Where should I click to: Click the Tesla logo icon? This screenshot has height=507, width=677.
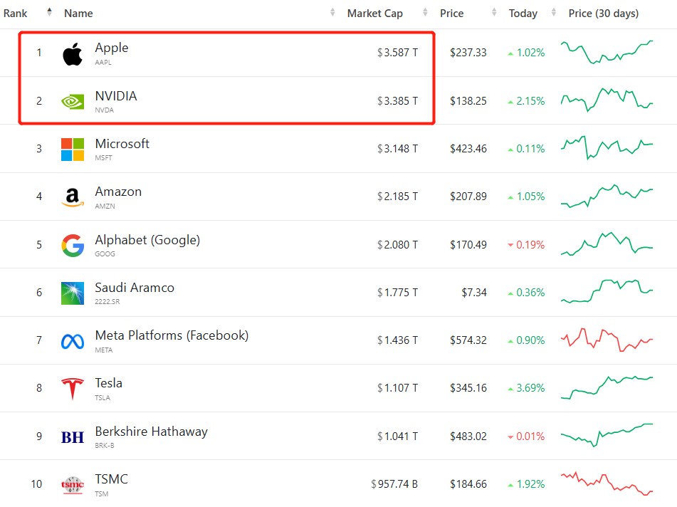point(72,389)
